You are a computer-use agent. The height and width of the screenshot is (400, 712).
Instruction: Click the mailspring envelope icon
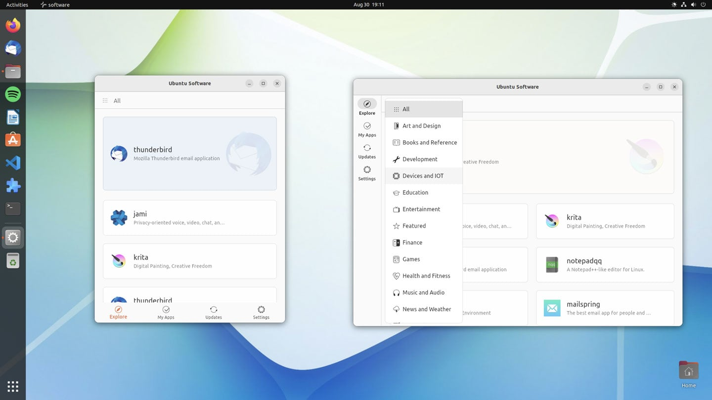[552, 308]
